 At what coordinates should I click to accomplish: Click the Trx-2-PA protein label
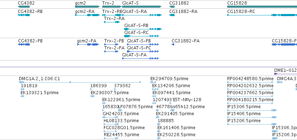click(x=114, y=48)
